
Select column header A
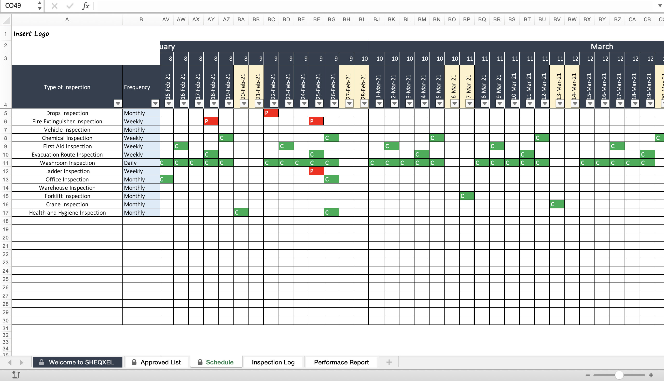pos(67,19)
